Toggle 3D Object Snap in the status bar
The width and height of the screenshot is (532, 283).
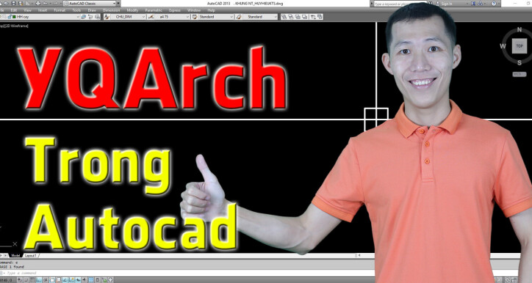[x=58, y=280]
